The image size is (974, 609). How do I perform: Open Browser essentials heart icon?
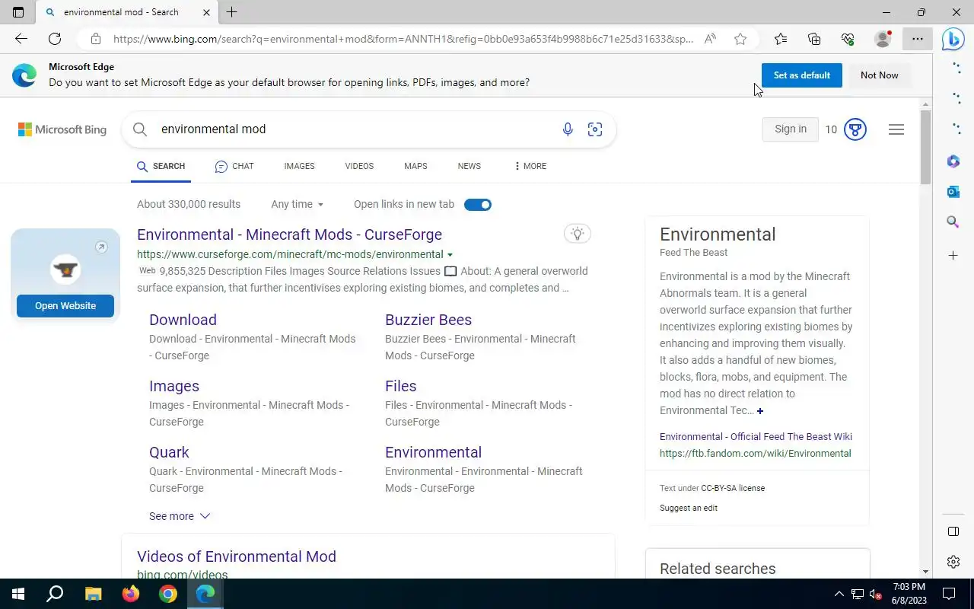point(848,39)
